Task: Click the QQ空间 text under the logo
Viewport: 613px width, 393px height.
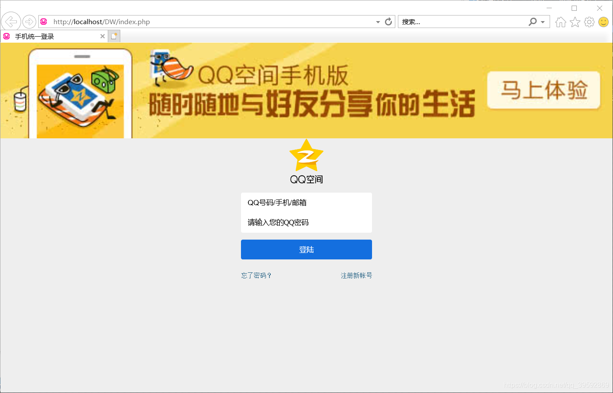Action: coord(306,179)
